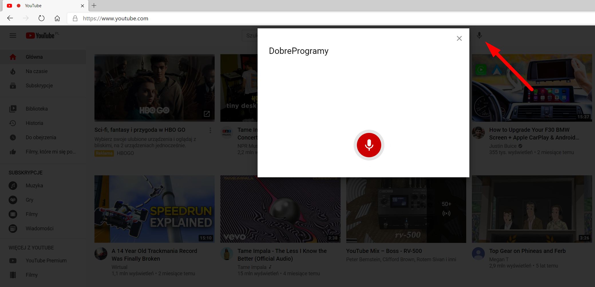Activate voice search via the top microphone icon
The height and width of the screenshot is (287, 595).
pos(479,36)
